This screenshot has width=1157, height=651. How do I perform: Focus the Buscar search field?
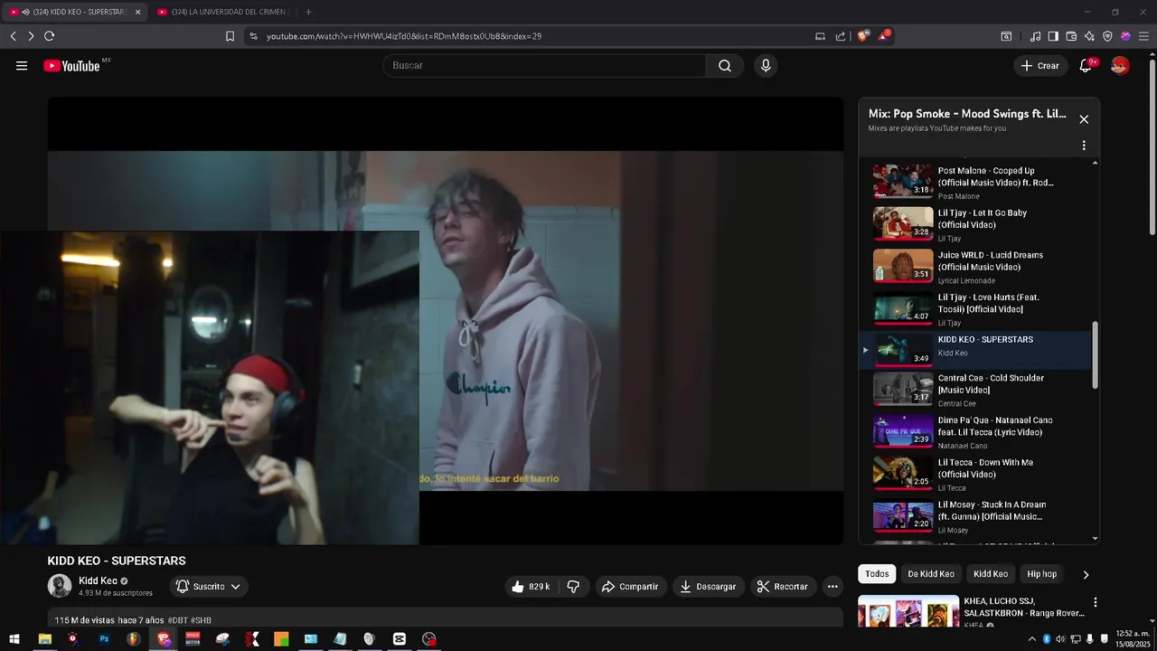544,65
